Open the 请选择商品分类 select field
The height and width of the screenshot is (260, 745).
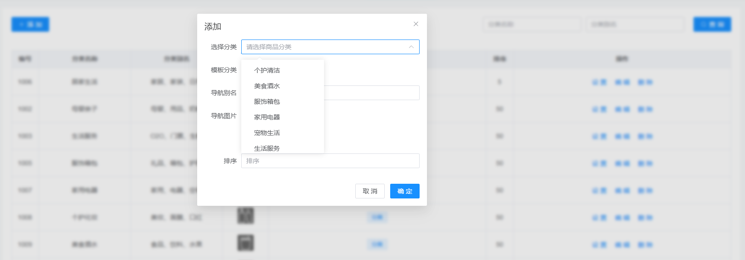tap(330, 47)
